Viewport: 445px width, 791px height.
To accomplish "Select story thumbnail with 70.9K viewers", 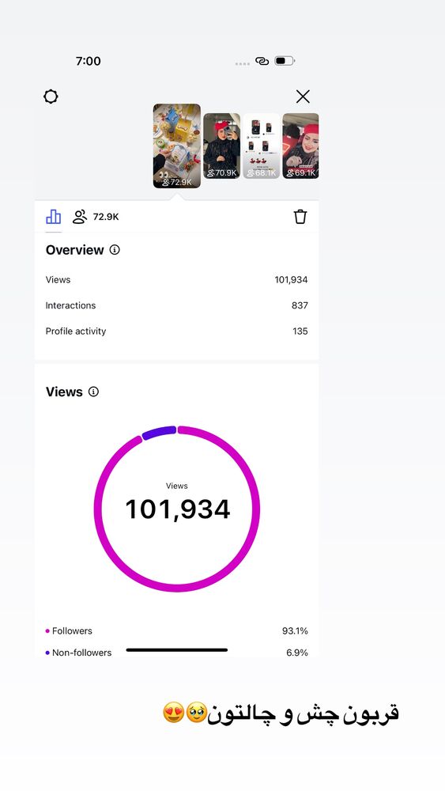I will [222, 146].
